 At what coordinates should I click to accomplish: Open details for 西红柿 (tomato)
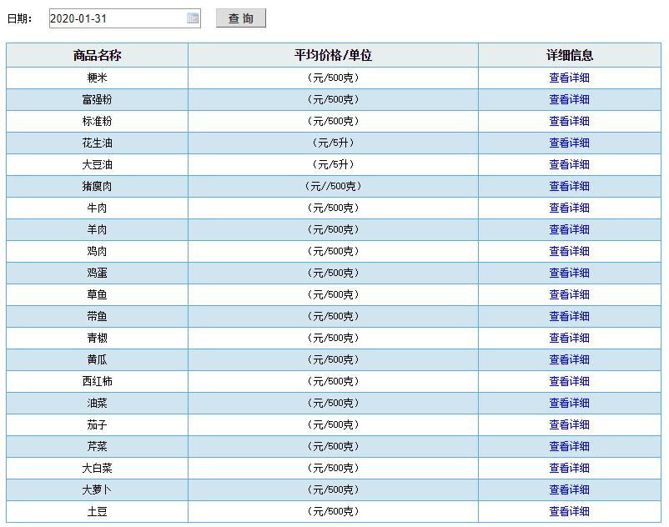point(570,380)
